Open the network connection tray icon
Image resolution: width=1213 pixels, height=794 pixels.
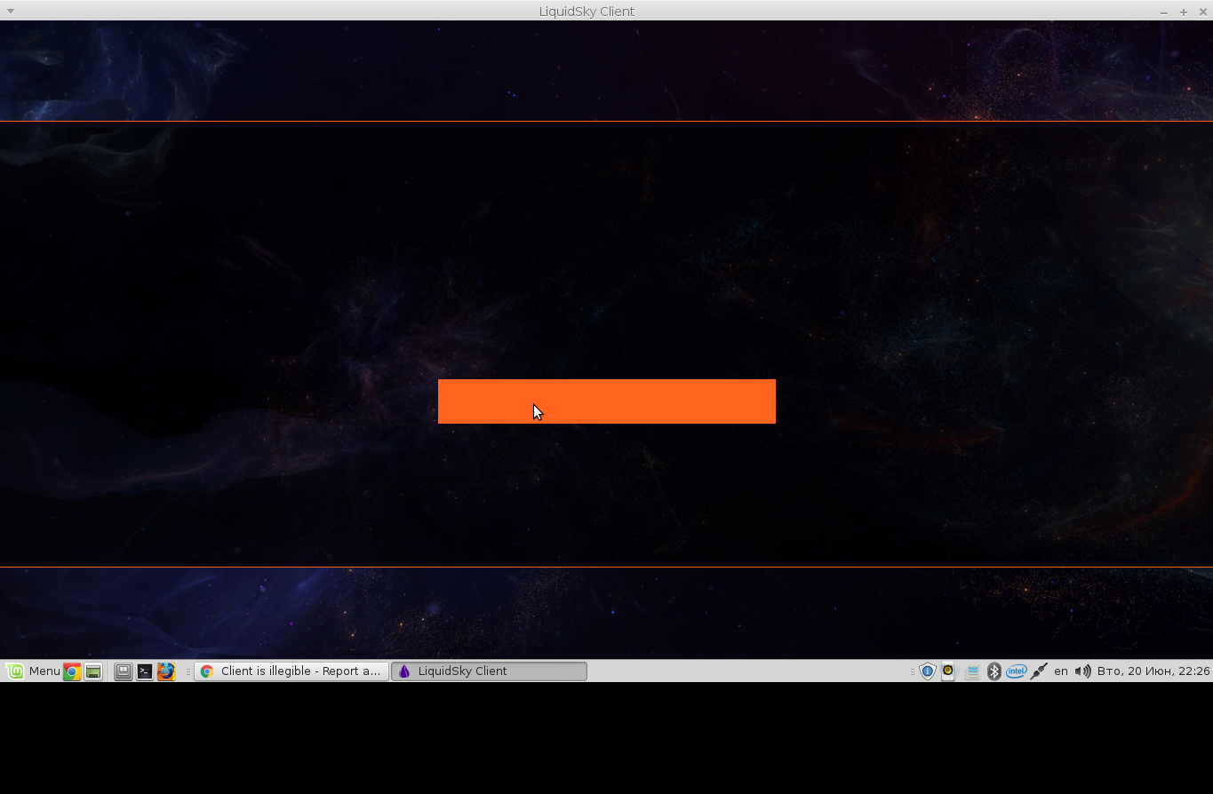(x=1038, y=671)
